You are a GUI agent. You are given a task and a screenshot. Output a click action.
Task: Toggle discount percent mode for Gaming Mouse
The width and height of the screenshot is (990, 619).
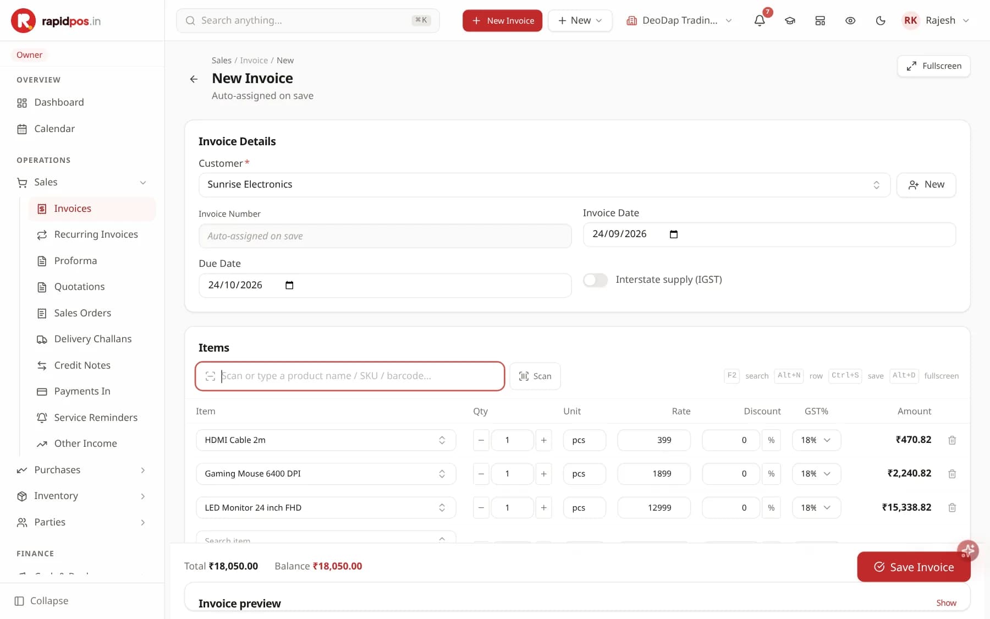(x=771, y=474)
